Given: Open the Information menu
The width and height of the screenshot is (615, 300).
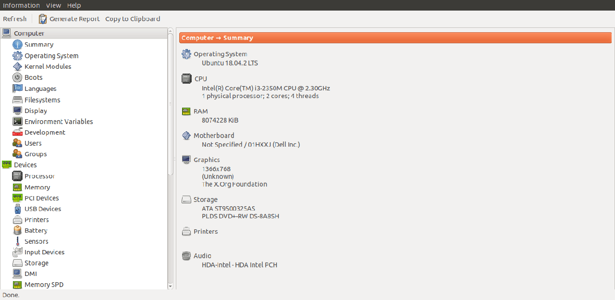Looking at the screenshot, I should [21, 5].
